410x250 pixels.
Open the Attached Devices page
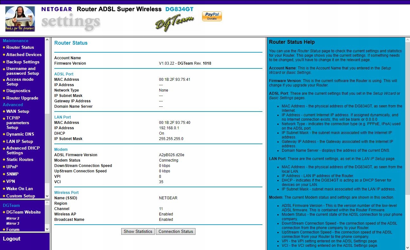[x=24, y=54]
